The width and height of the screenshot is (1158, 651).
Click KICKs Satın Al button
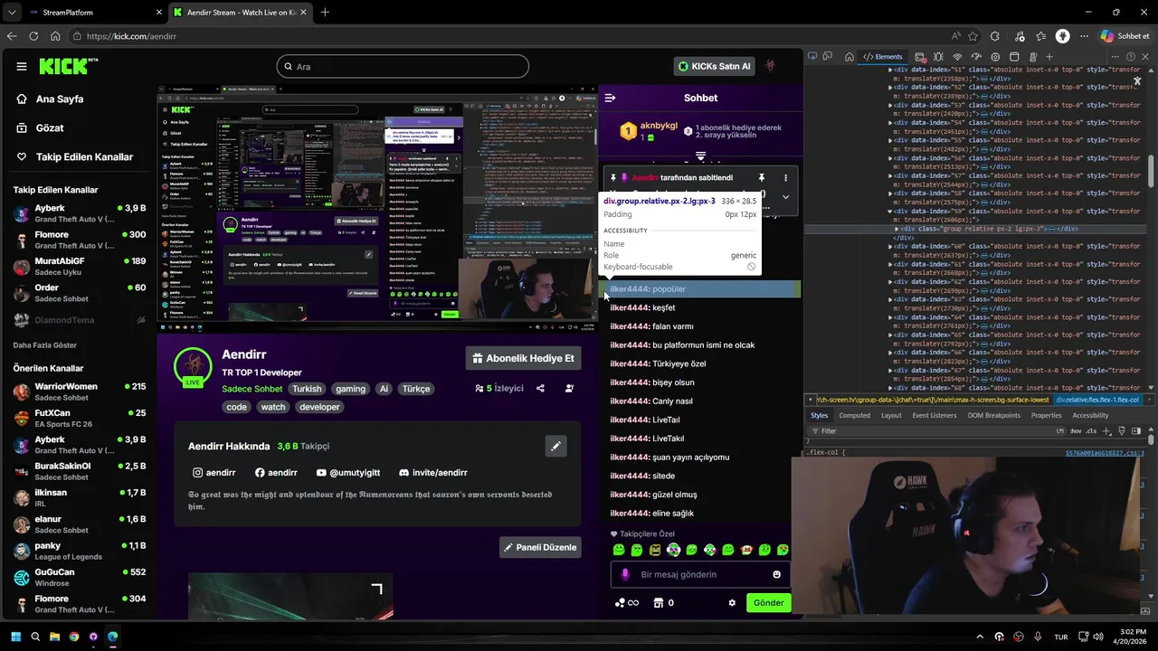[714, 66]
